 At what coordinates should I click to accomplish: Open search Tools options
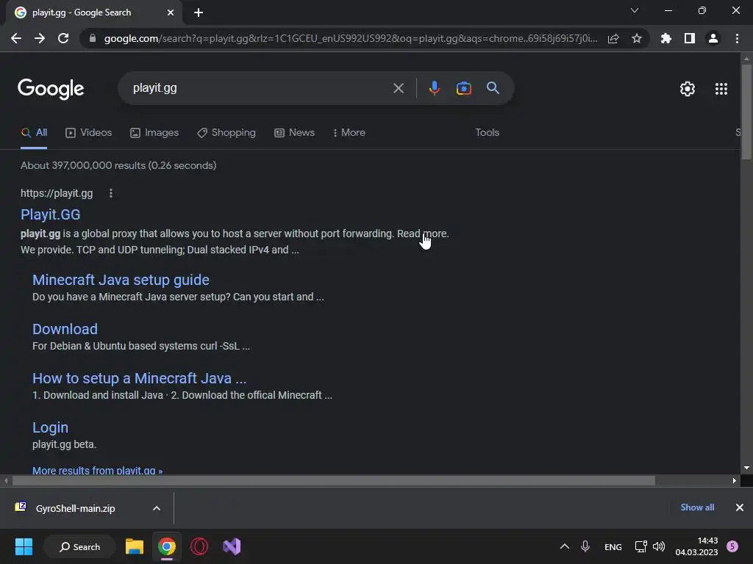tap(487, 133)
